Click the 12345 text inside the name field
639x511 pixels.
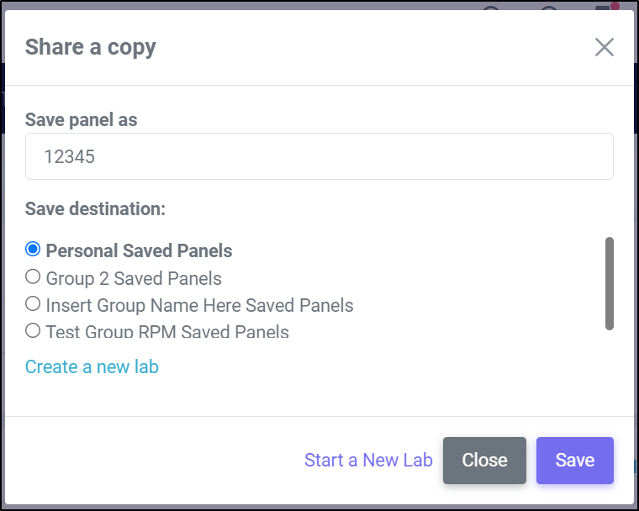click(69, 156)
